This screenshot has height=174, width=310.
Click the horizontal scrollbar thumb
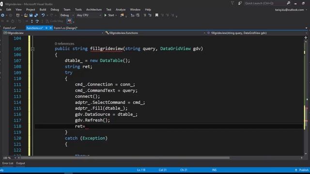[x=125, y=158]
